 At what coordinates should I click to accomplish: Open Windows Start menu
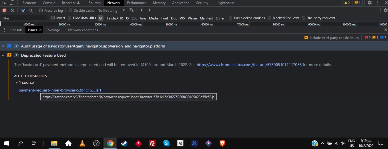7,143
